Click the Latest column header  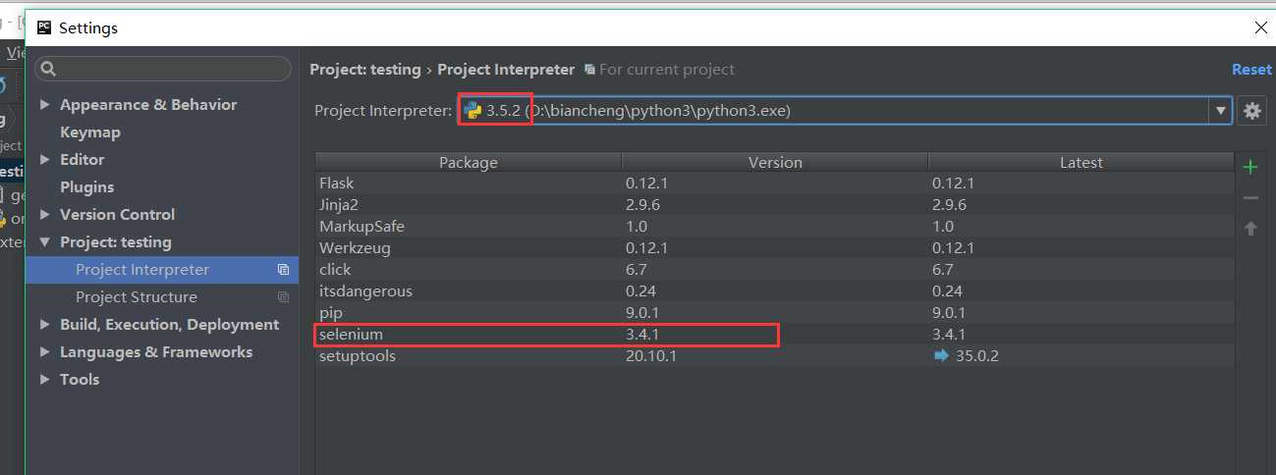1081,163
